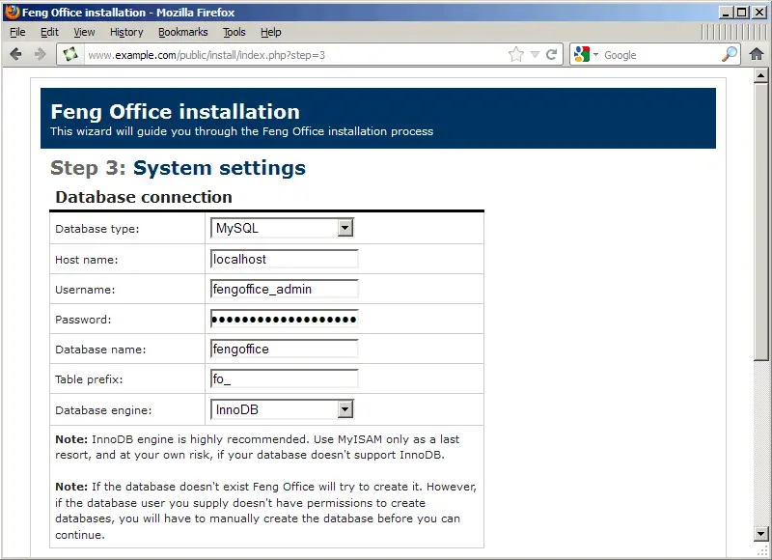Open the Edit menu

[49, 32]
